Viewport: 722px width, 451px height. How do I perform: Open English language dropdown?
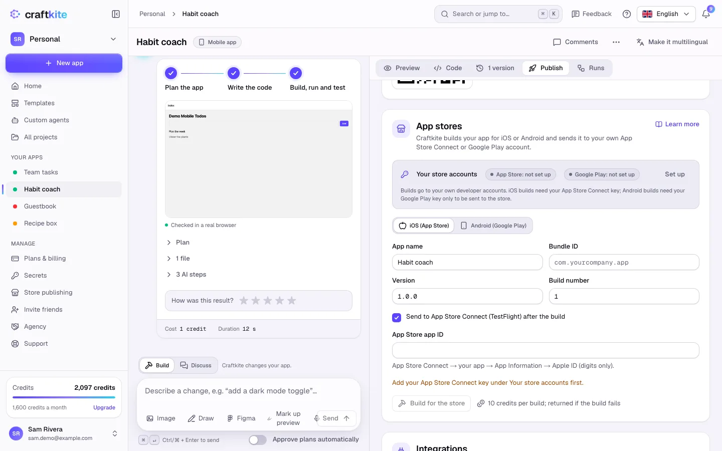point(666,14)
